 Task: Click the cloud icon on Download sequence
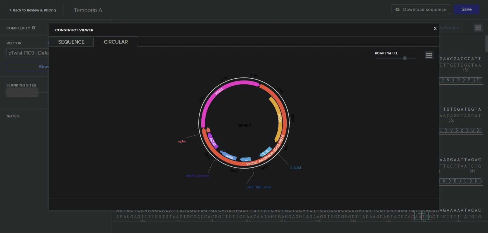397,9
